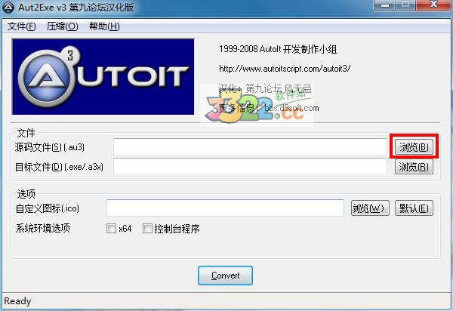The height and width of the screenshot is (311, 453).
Task: Focus the 自定义图标 (.ico) input field
Action: 225,208
